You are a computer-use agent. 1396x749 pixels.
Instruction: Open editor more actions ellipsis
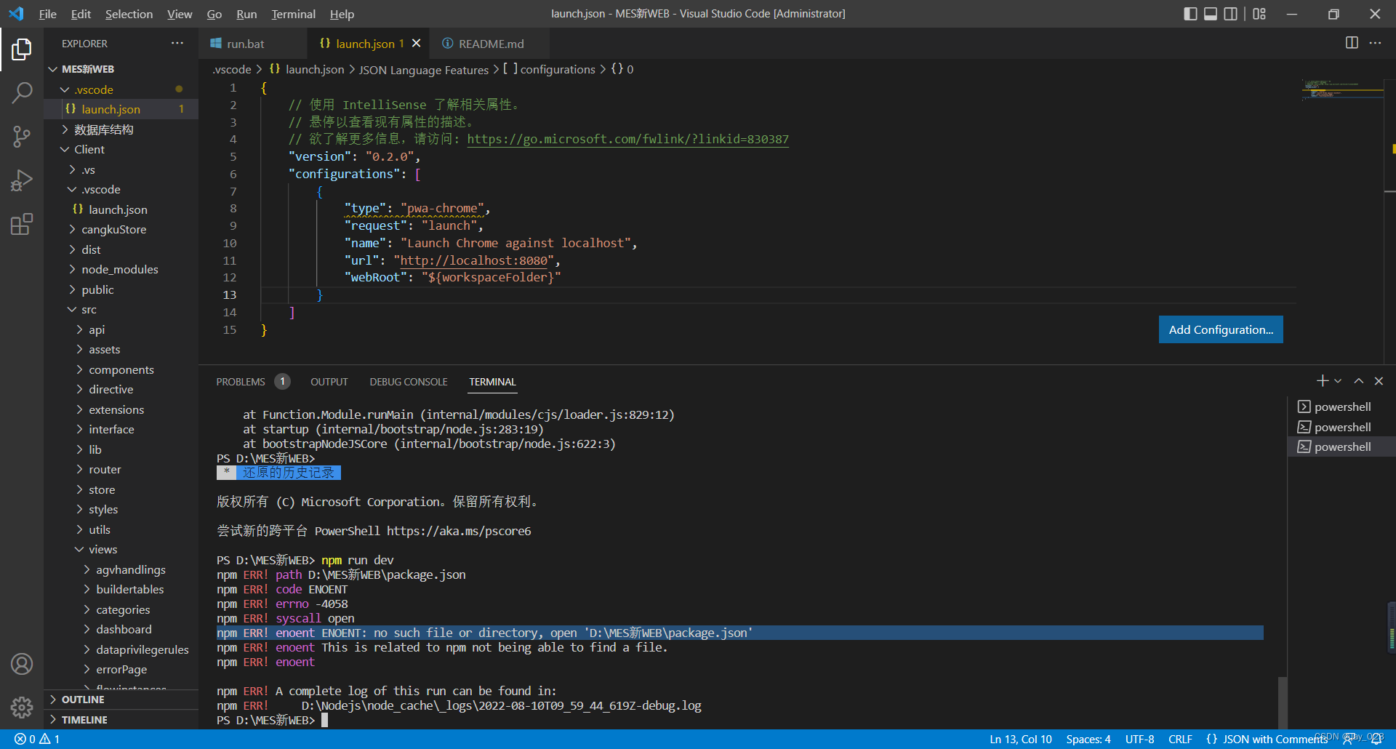click(1375, 43)
